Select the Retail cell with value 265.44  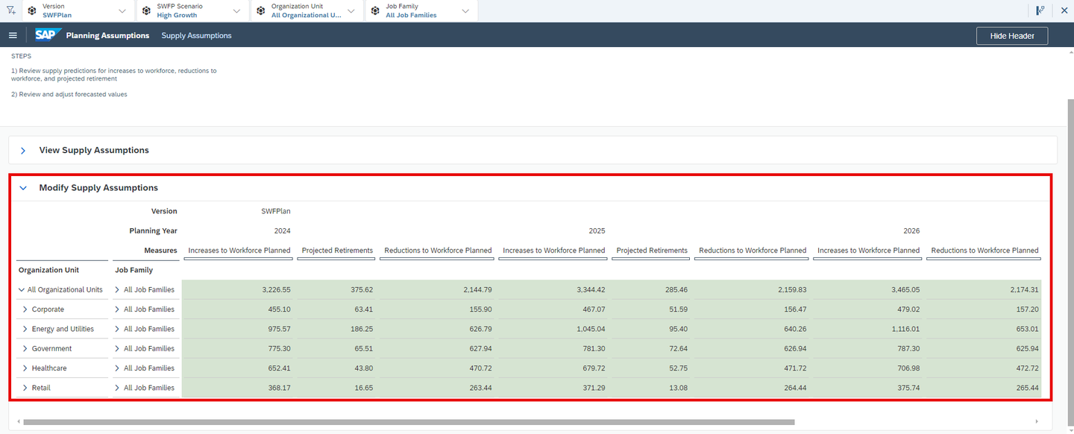[x=984, y=388]
